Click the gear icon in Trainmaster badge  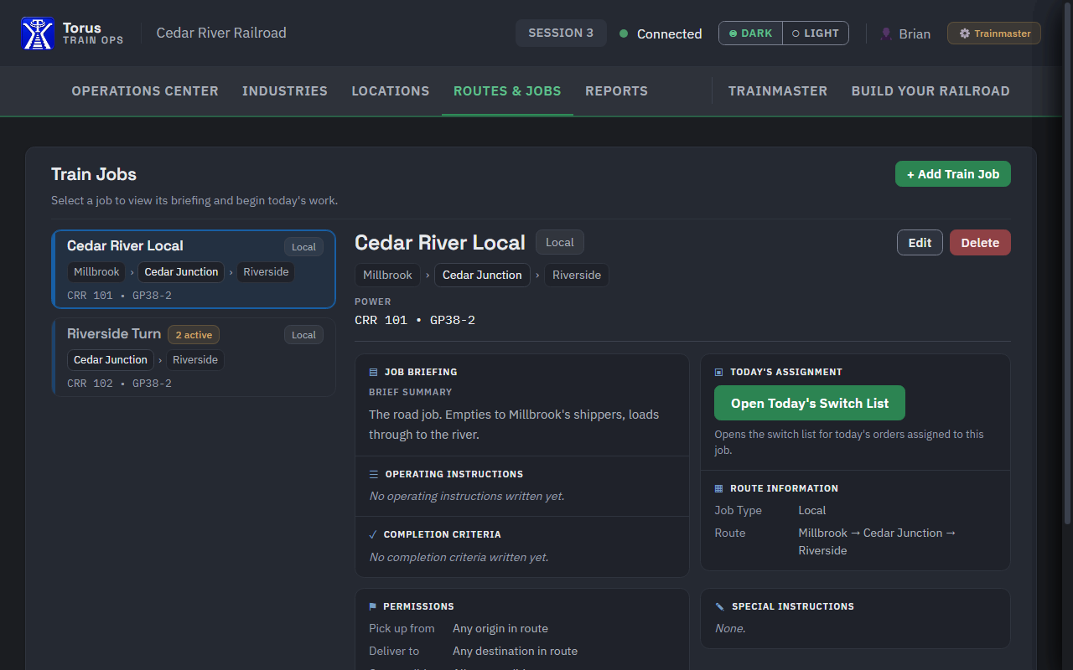[x=964, y=33]
